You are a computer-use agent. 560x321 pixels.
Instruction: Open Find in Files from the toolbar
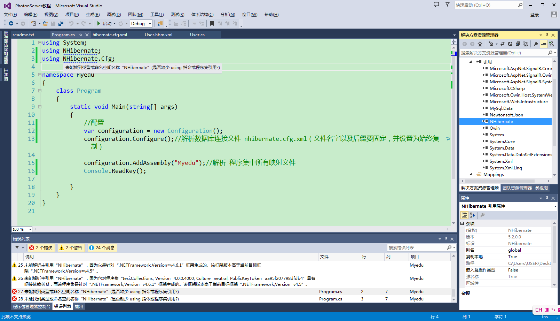pyautogui.click(x=160, y=23)
